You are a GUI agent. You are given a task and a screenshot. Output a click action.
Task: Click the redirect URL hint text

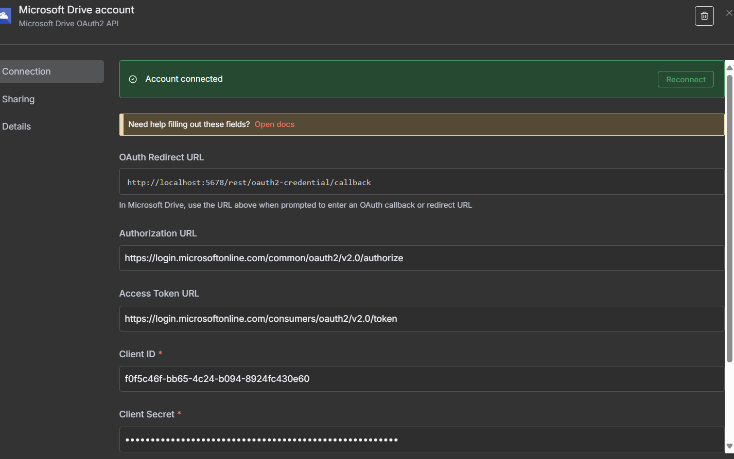pyautogui.click(x=295, y=205)
